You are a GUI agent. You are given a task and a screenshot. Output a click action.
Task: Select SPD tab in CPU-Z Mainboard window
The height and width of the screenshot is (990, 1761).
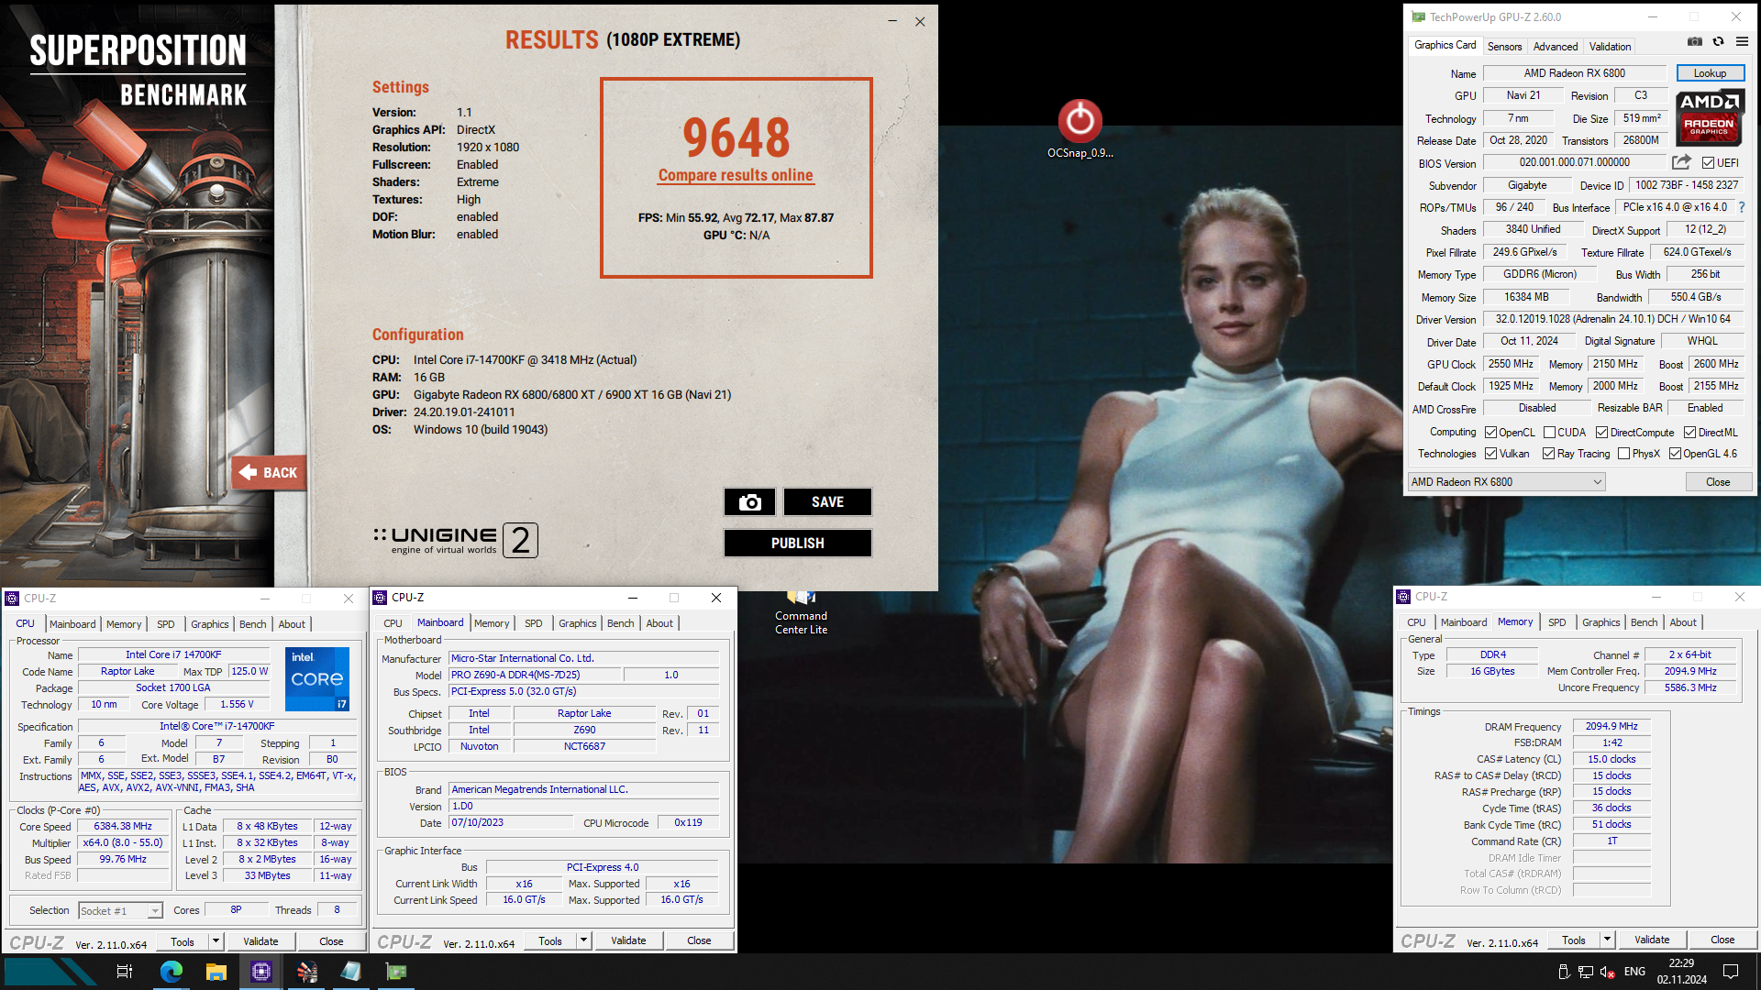[x=533, y=623]
